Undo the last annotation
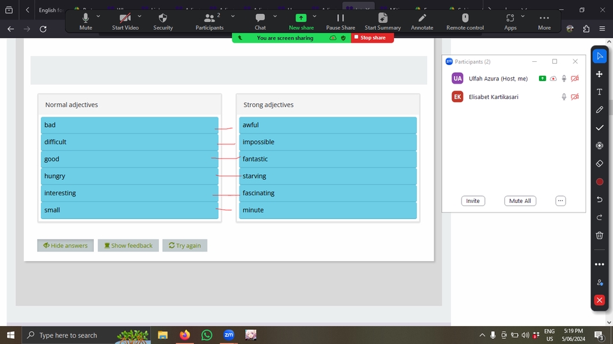613x344 pixels. click(x=600, y=200)
